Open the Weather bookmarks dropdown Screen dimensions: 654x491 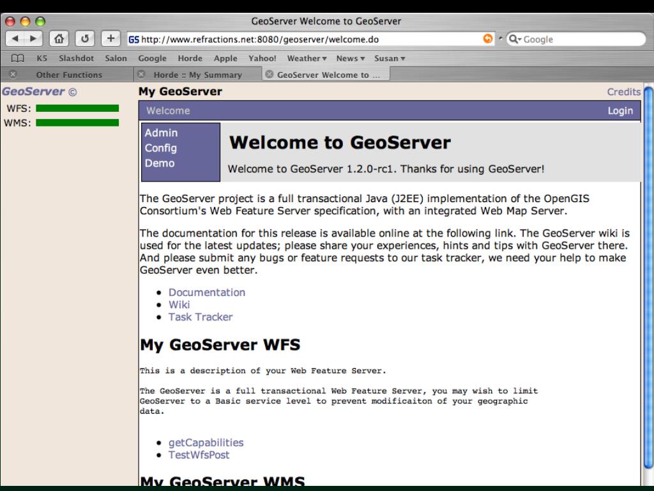point(307,58)
